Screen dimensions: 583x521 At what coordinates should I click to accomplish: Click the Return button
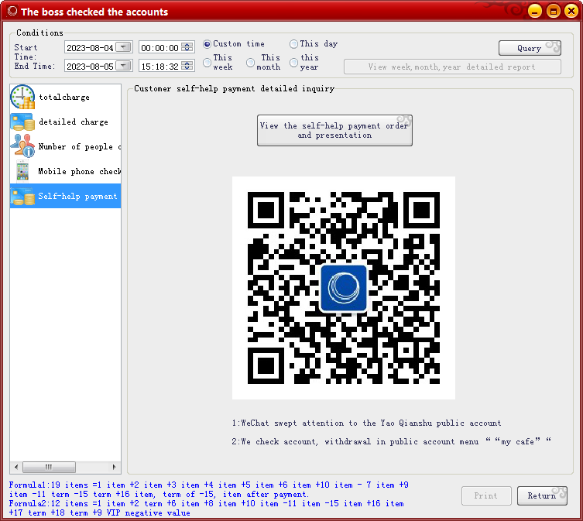(x=542, y=495)
